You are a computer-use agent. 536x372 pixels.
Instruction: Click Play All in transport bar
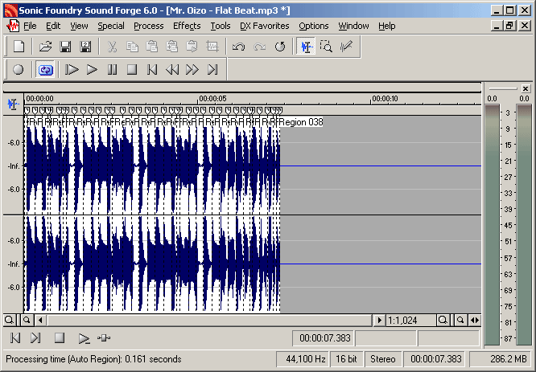[72, 70]
